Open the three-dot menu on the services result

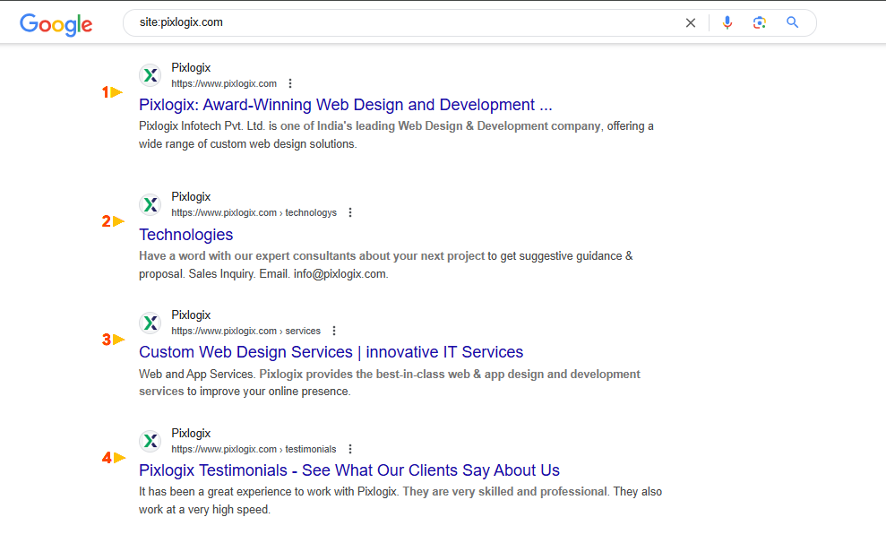pyautogui.click(x=333, y=330)
